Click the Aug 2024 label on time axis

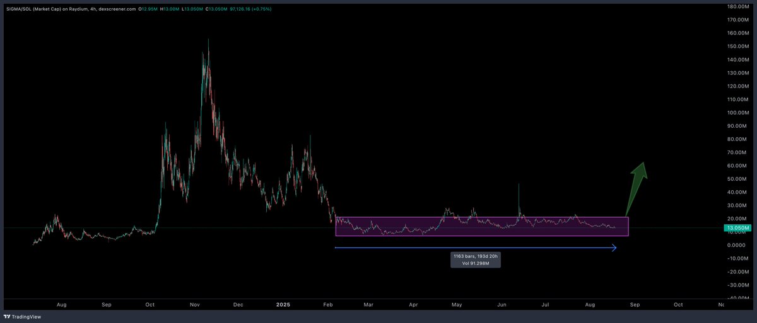62,304
